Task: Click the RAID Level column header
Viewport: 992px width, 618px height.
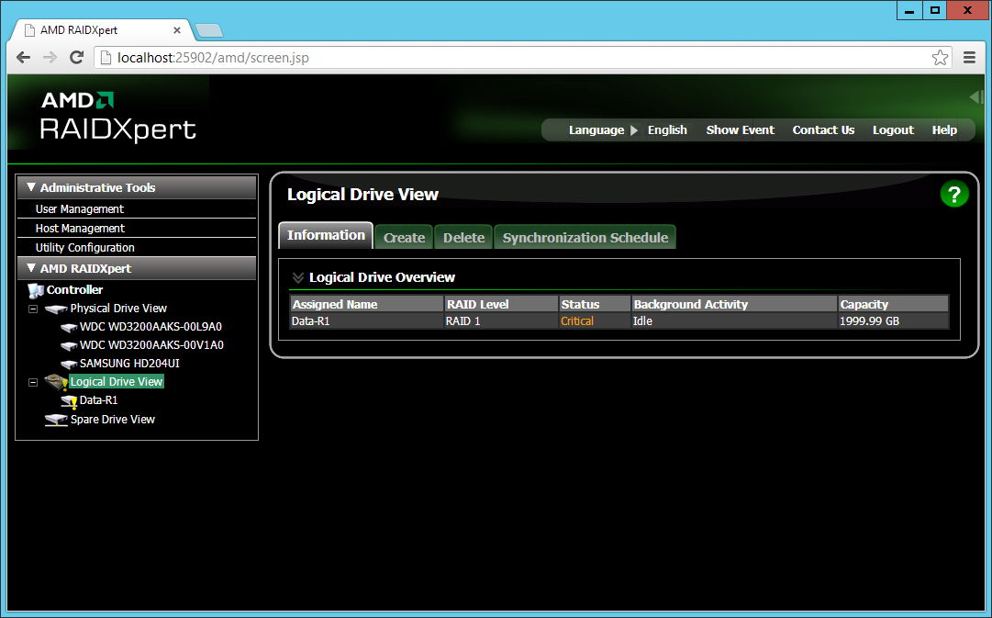Action: (501, 305)
